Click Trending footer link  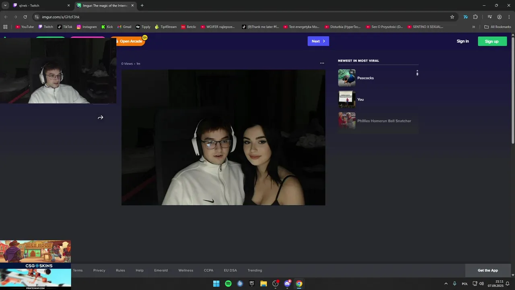[255, 270]
